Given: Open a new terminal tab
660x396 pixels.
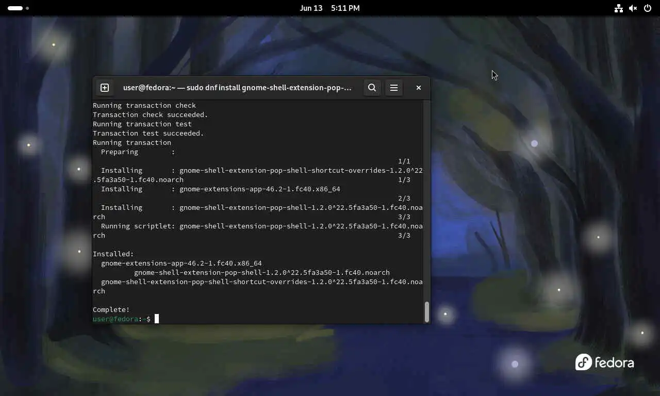Looking at the screenshot, I should click(105, 88).
